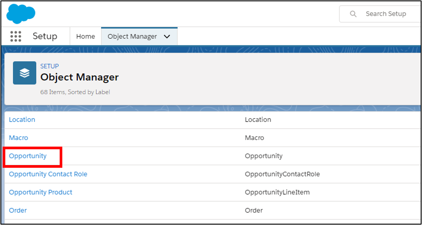Click the search magnifier icon

click(x=353, y=14)
